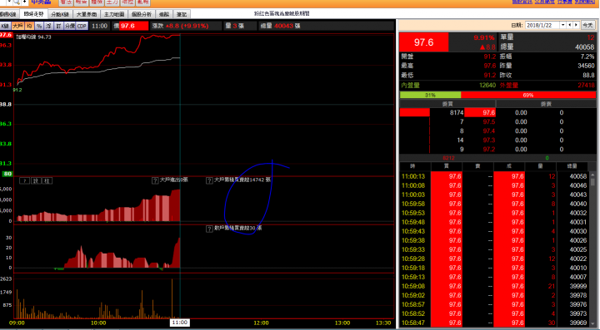The image size is (600, 330).
Task: Open the date dropdown for 2018/1/22
Action: pos(562,25)
